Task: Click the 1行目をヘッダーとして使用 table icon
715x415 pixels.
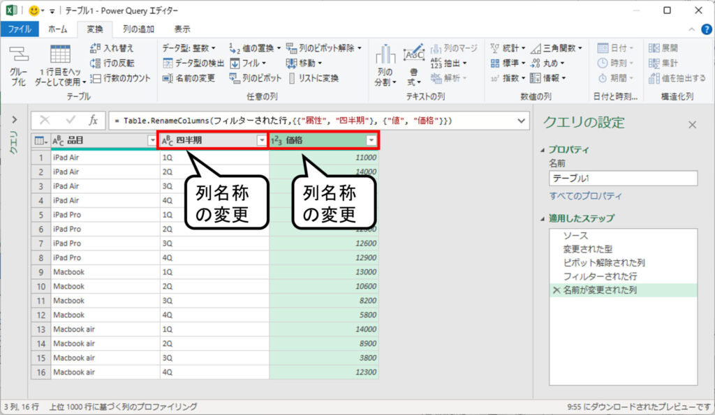Action: [x=60, y=54]
